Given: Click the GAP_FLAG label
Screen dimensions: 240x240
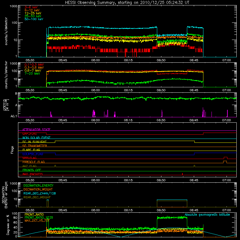Looking at the screenshot, I should point(29,133).
